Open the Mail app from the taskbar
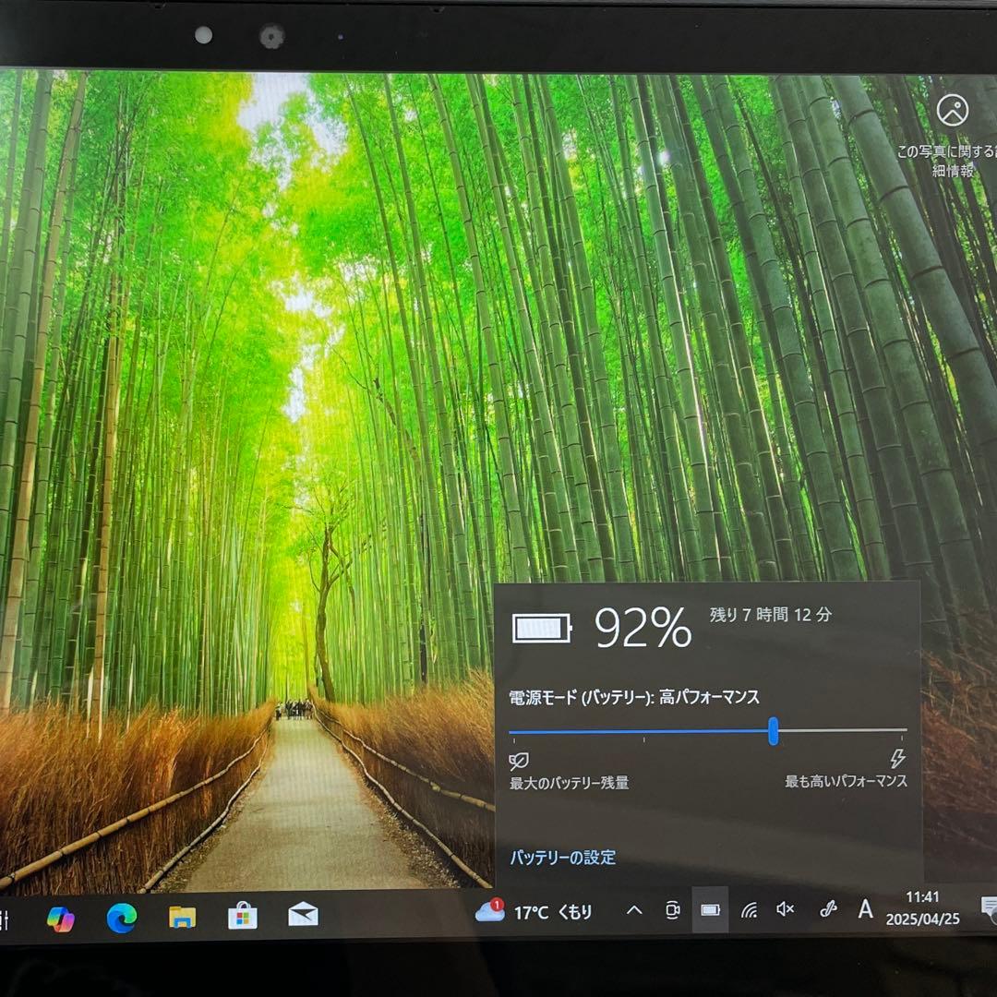Screen dimensions: 997x997 (x=302, y=914)
